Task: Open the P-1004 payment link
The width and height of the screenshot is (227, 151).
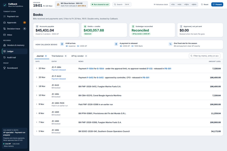Action: pyautogui.click(x=90, y=69)
